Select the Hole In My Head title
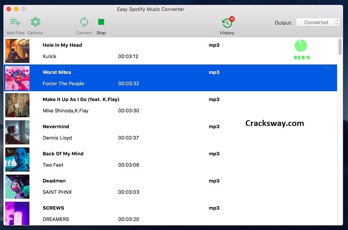 click(62, 45)
